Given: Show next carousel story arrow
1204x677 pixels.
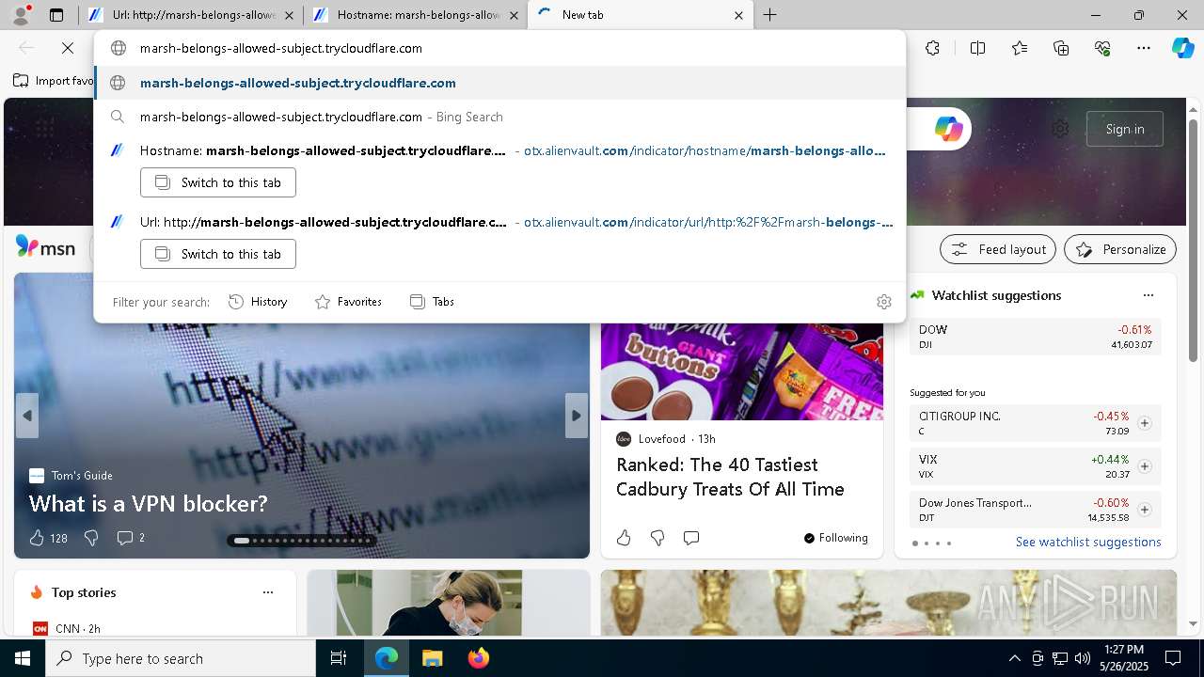Looking at the screenshot, I should tap(577, 416).
